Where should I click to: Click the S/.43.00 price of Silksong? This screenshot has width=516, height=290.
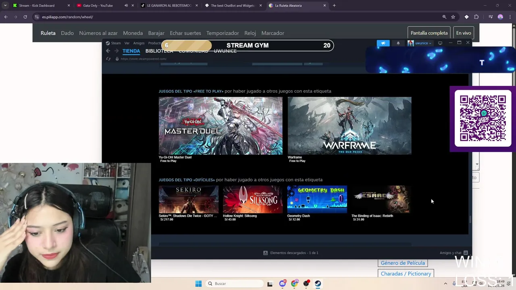[230, 220]
